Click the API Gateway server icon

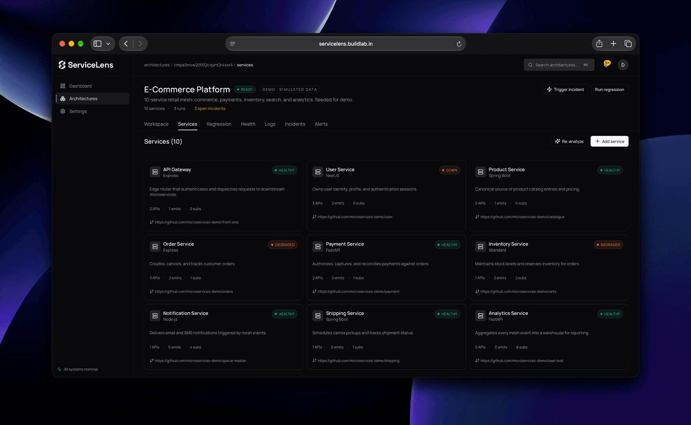155,172
